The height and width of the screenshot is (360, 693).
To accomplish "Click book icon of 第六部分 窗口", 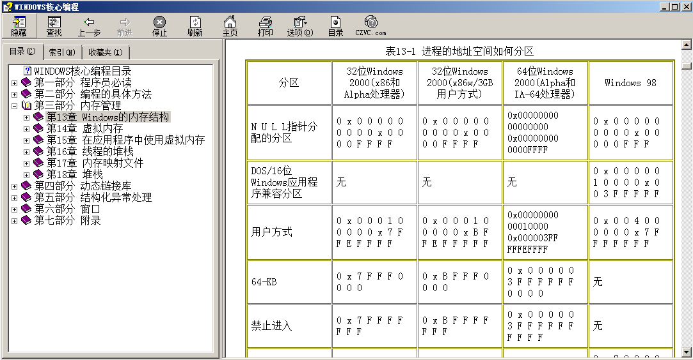I will (x=26, y=209).
